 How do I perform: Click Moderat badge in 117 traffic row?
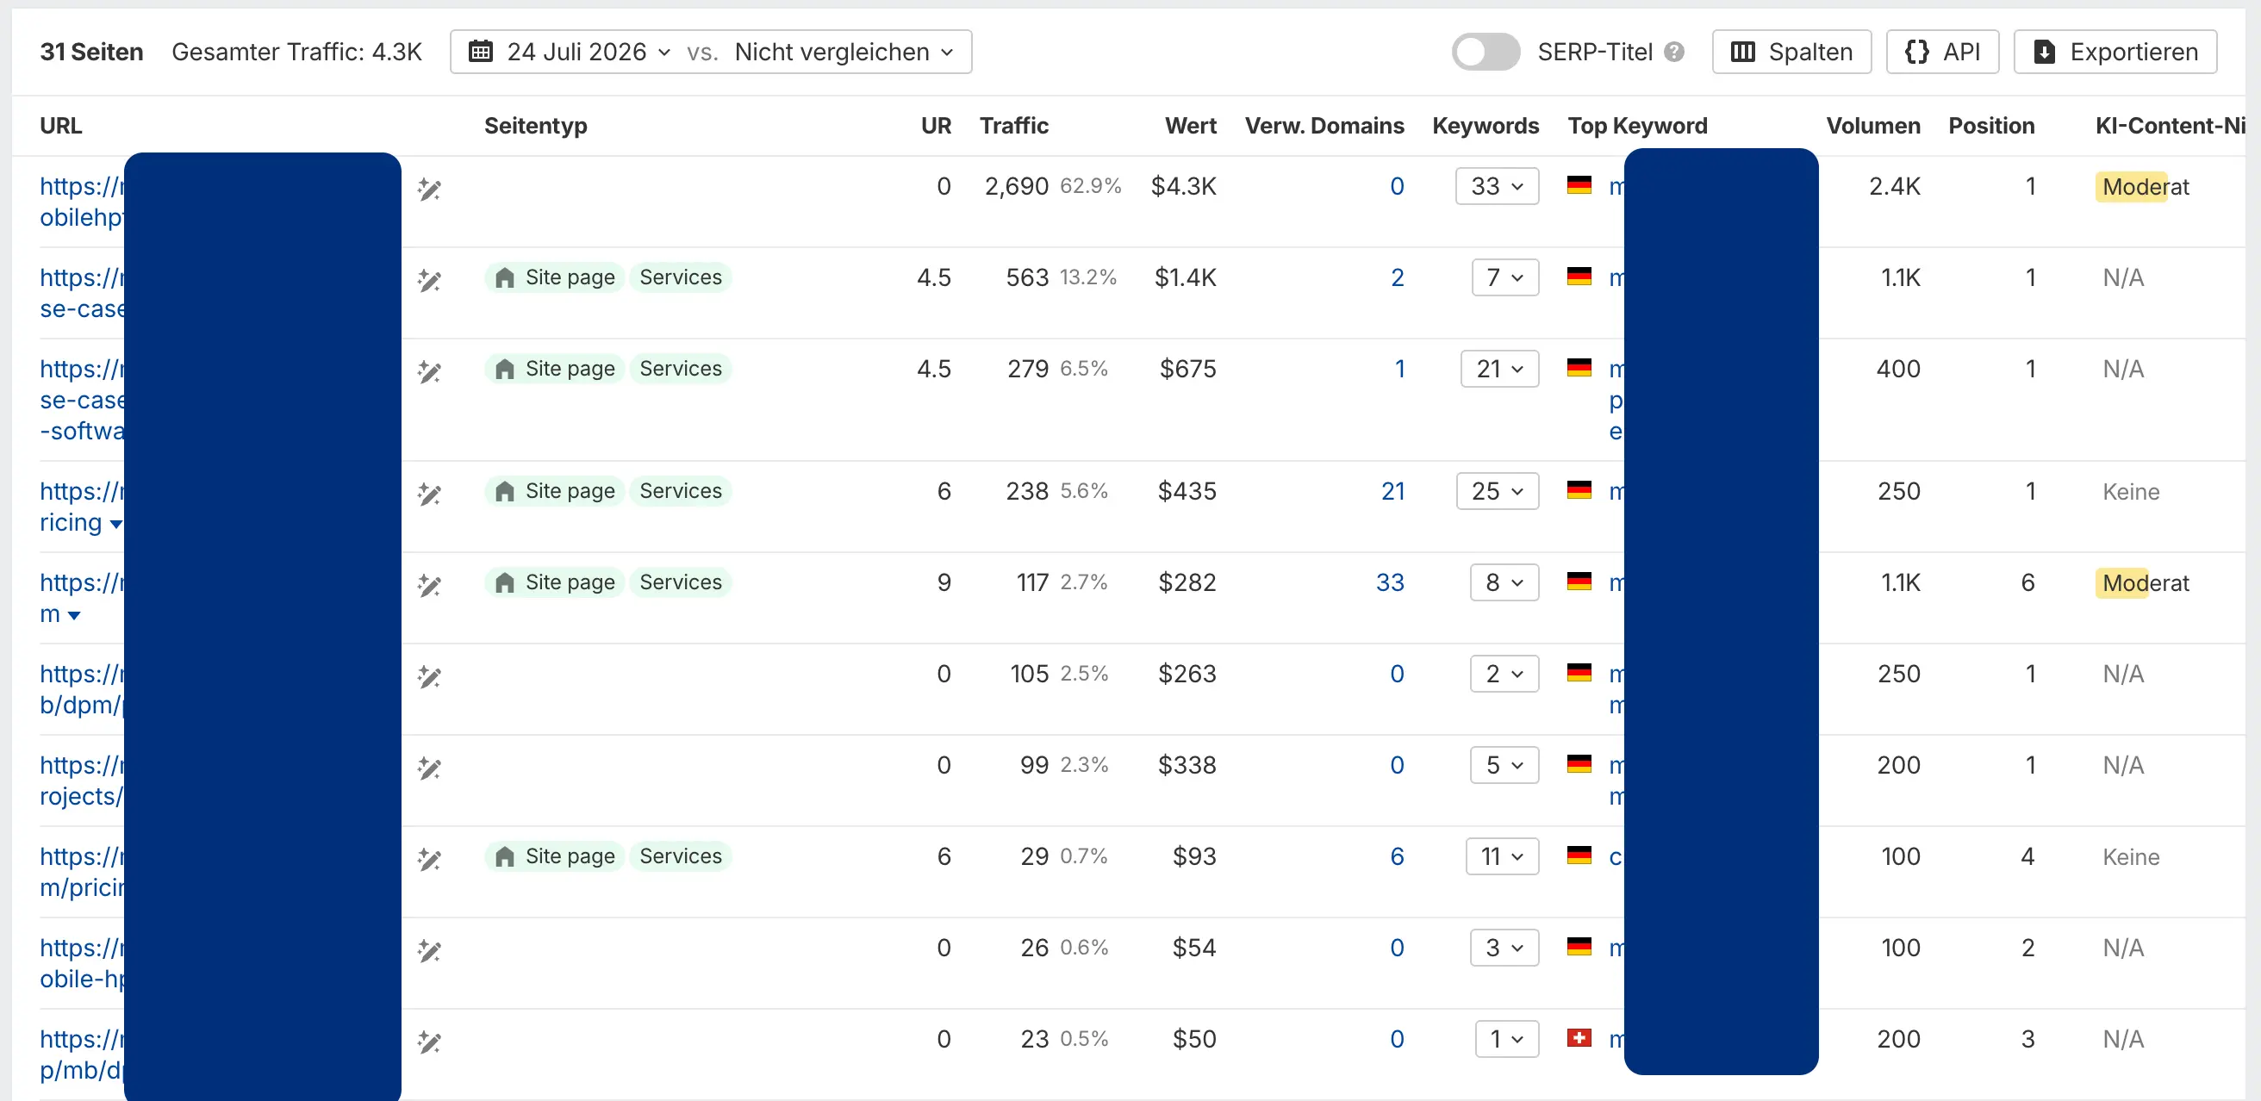pyautogui.click(x=2146, y=582)
